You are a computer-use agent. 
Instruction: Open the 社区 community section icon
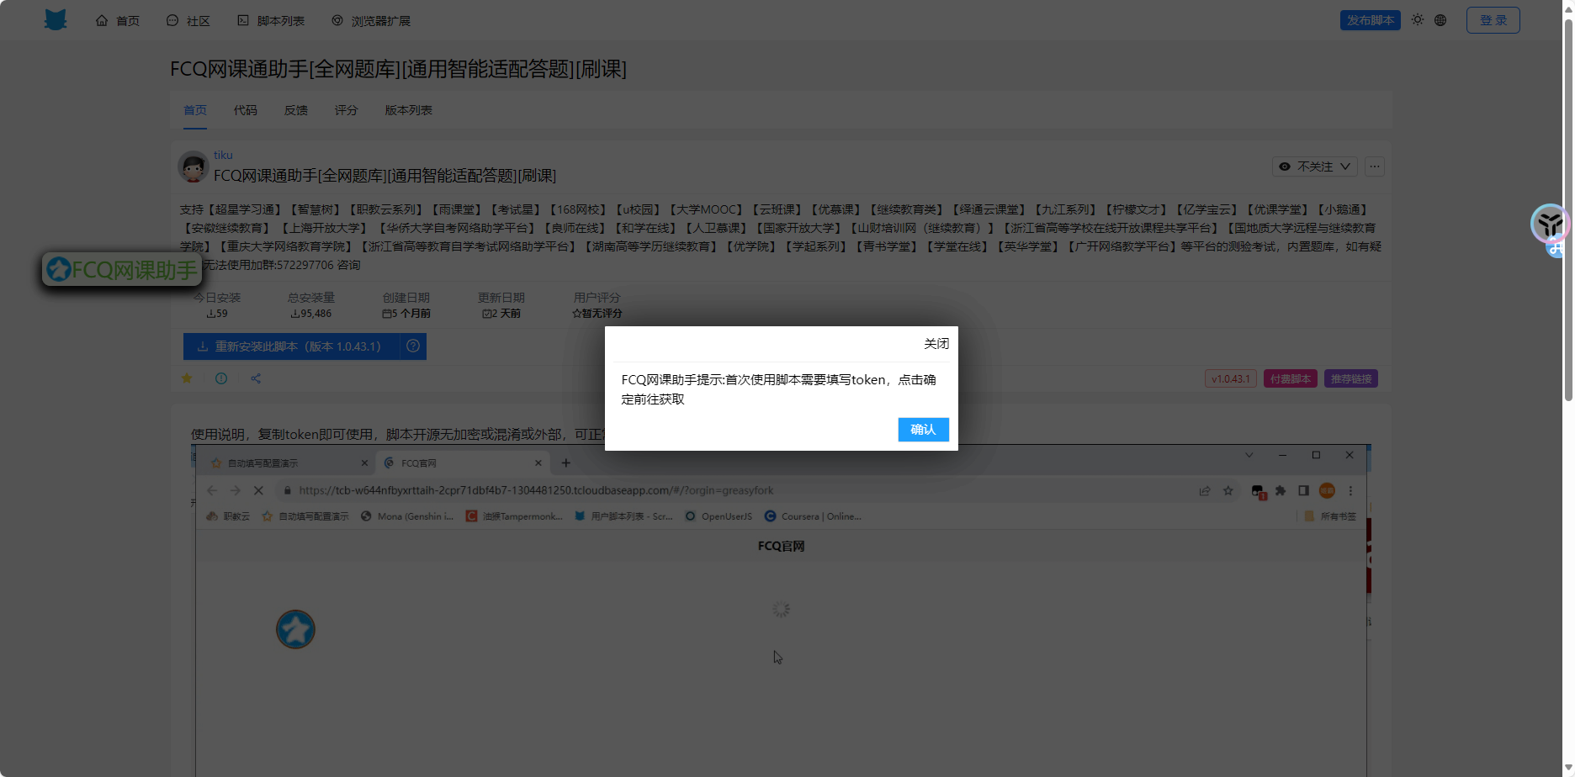point(172,19)
